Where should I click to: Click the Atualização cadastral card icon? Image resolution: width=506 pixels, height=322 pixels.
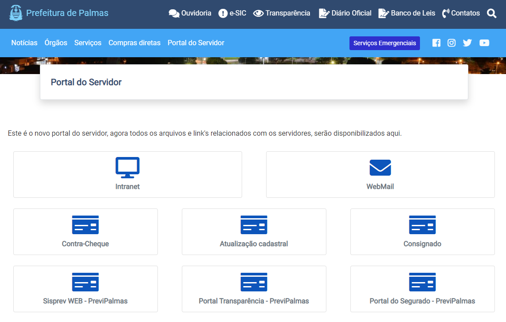[254, 224]
